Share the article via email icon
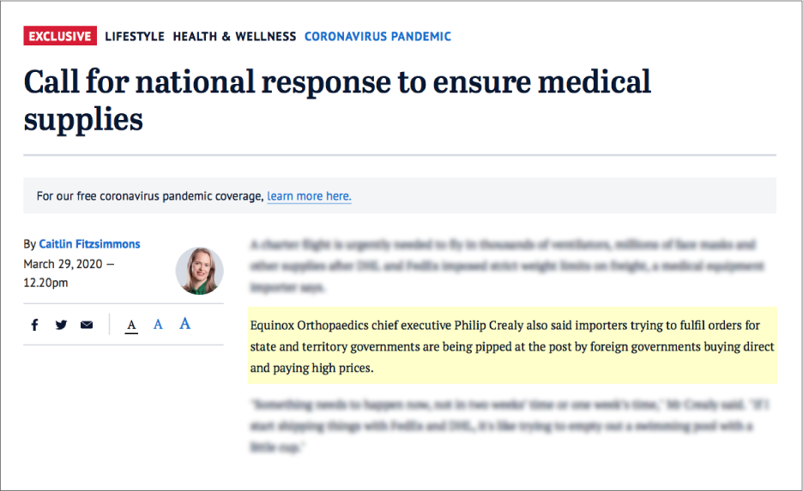 [87, 325]
